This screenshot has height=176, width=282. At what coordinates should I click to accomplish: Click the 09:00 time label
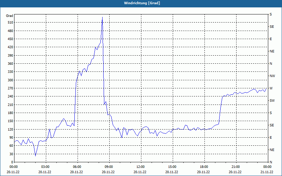pyautogui.click(x=109, y=166)
